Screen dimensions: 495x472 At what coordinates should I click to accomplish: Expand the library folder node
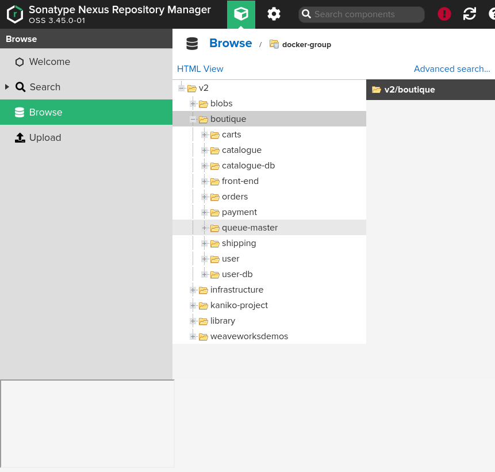click(193, 321)
